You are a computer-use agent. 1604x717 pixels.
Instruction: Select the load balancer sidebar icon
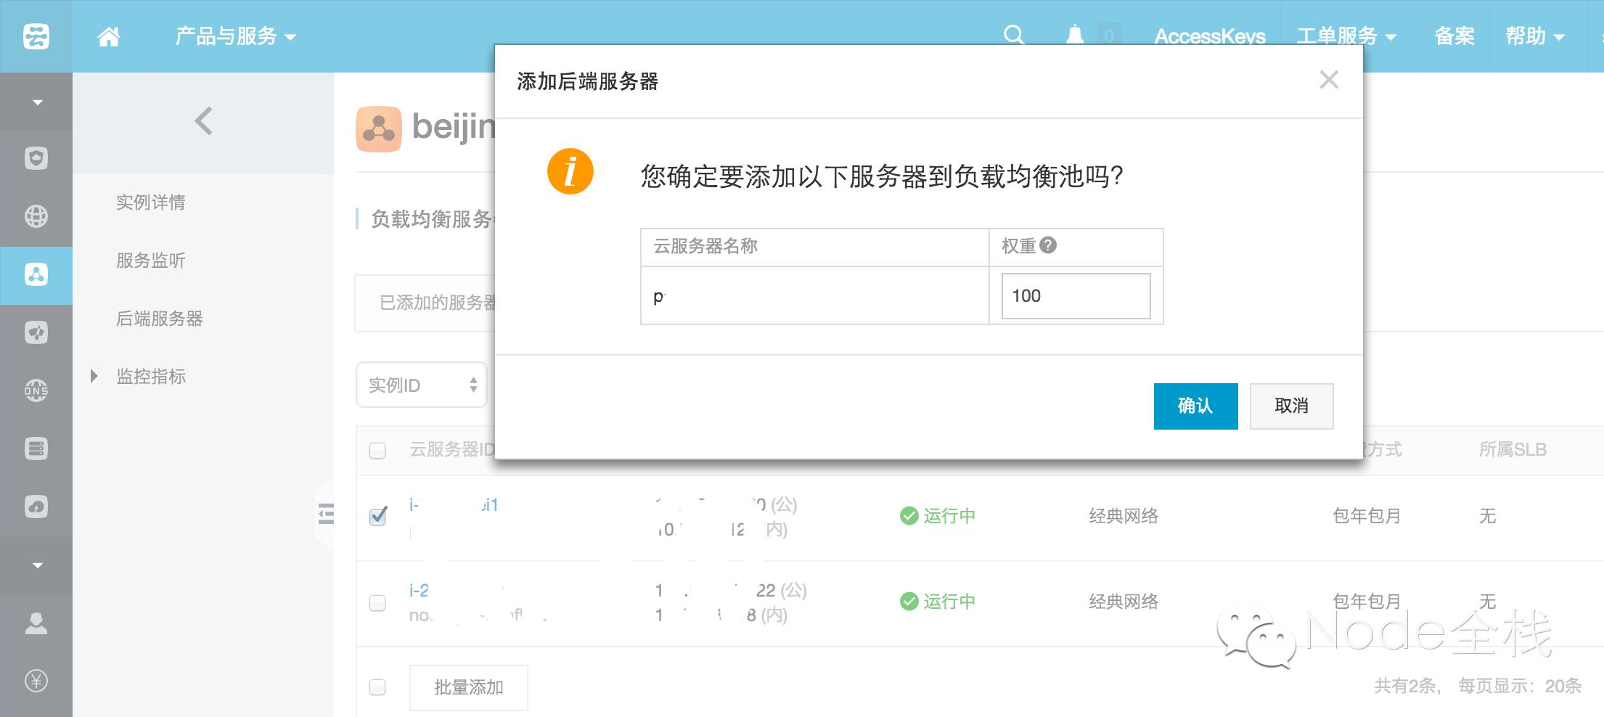[x=36, y=274]
